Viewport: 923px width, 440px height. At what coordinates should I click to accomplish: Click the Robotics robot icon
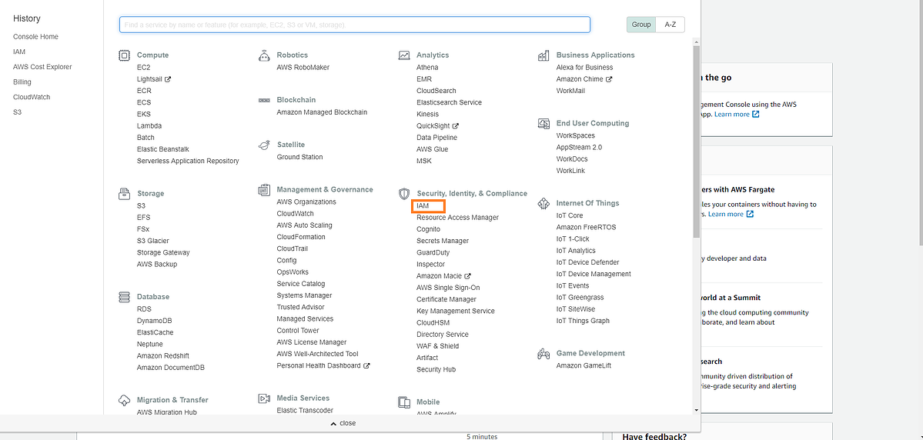coord(264,55)
